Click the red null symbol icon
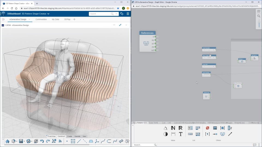This screenshot has height=147, width=262. pos(207,128)
